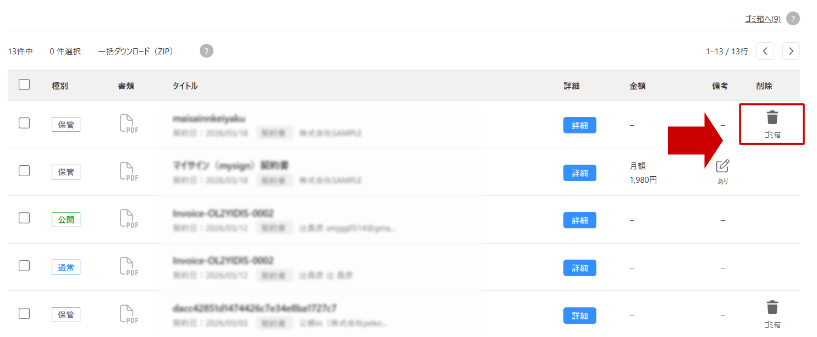Click the 公開 status tag on the Invoice row
The image size is (817, 337).
[65, 219]
